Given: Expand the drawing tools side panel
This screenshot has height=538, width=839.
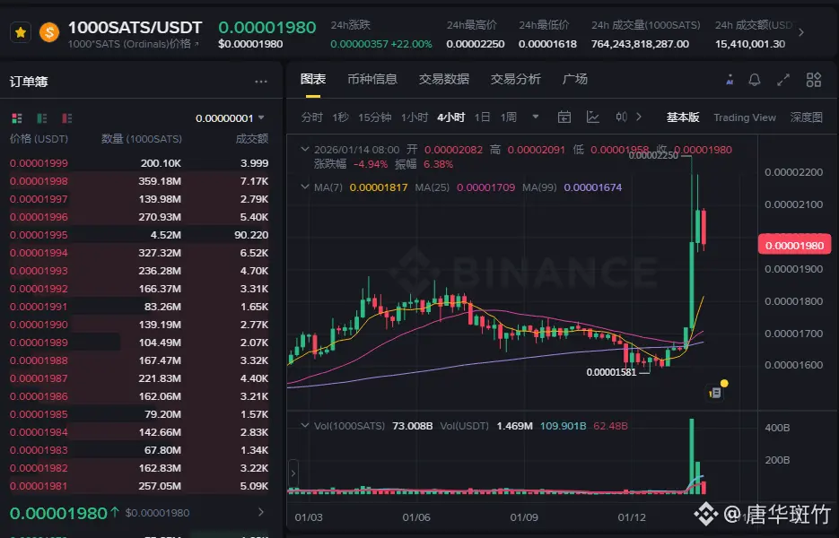Looking at the screenshot, I should tap(293, 473).
